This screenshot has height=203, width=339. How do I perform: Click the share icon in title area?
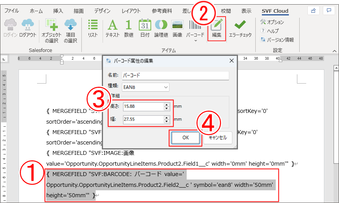pyautogui.click(x=313, y=10)
